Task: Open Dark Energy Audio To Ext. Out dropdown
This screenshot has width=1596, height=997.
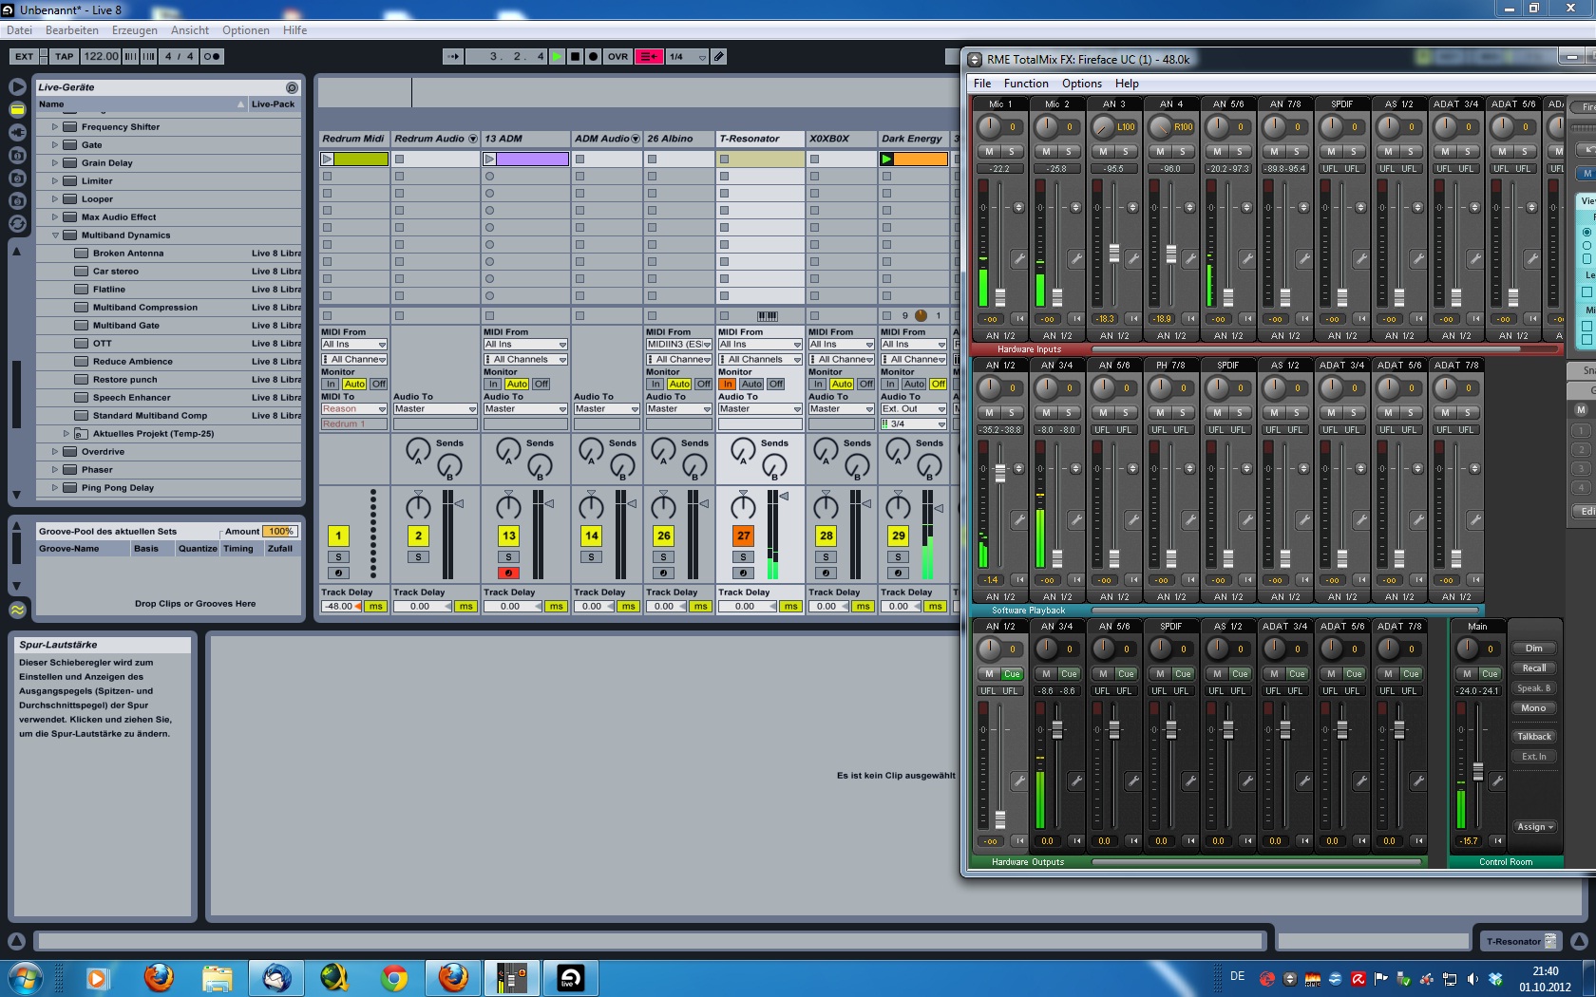Action: pos(913,408)
